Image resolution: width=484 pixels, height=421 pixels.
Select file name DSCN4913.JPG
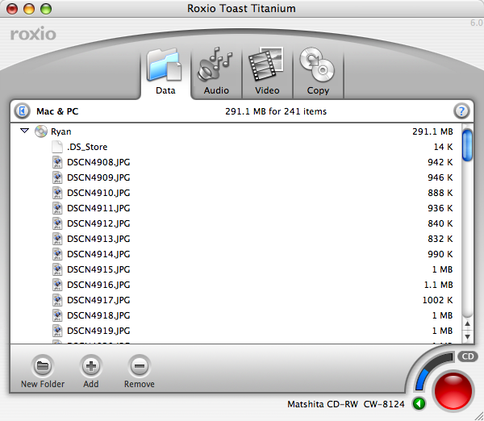[98, 240]
